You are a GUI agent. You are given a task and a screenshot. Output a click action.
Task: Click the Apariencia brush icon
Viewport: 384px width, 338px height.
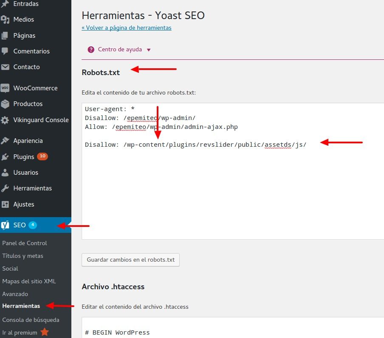[5, 141]
